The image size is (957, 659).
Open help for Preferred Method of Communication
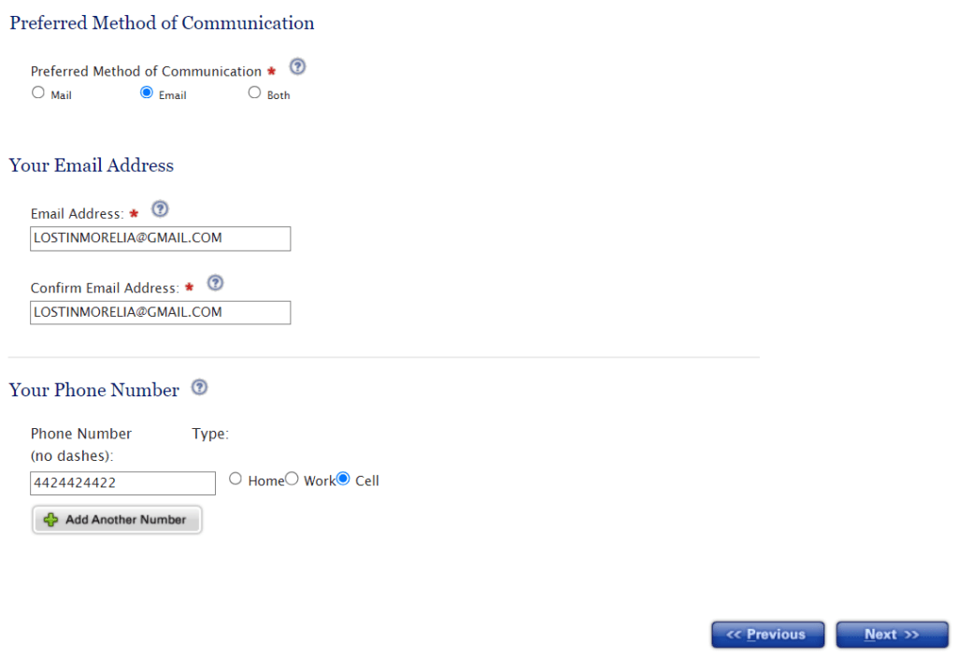click(x=297, y=66)
